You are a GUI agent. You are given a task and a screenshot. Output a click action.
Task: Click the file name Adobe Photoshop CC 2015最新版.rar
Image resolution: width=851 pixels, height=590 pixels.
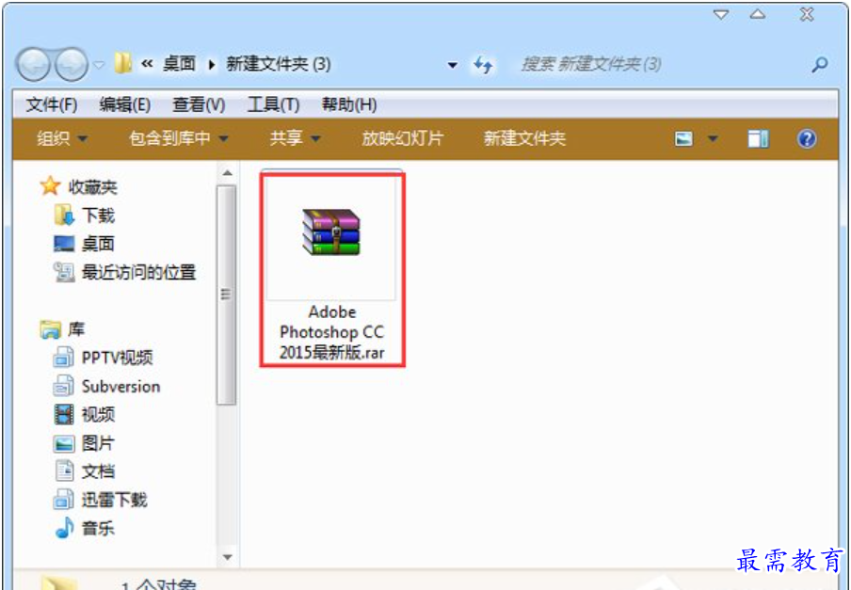[x=331, y=332]
